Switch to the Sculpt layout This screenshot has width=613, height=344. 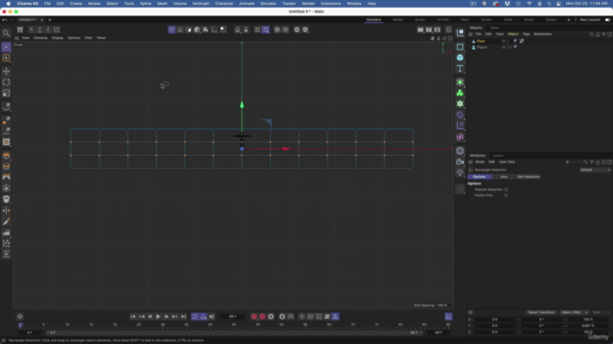420,19
